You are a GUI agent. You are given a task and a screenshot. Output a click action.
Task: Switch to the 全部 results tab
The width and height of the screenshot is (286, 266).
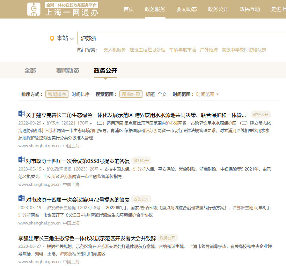click(30, 71)
